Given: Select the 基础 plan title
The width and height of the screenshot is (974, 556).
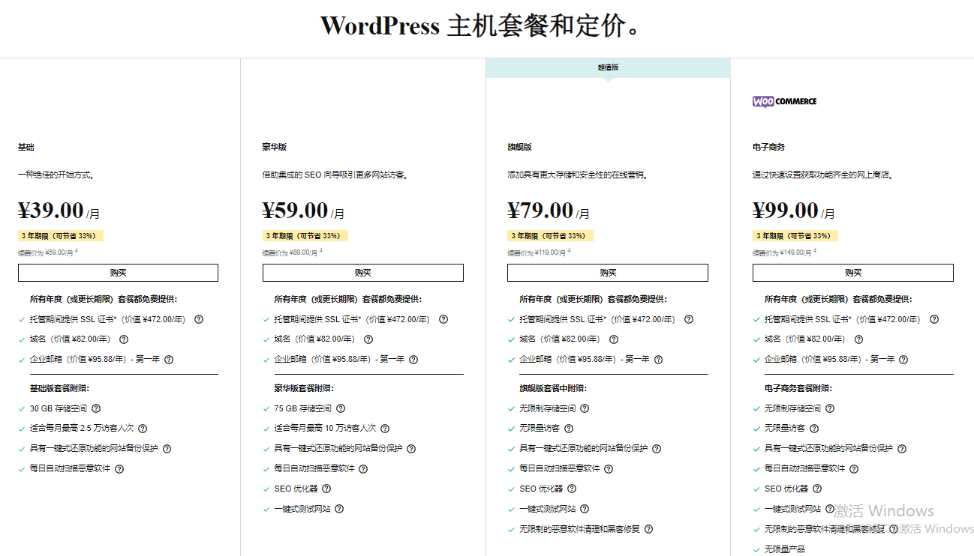Looking at the screenshot, I should pos(26,148).
